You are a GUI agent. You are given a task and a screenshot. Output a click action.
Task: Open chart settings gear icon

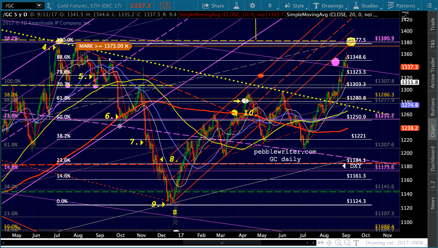coord(252,6)
